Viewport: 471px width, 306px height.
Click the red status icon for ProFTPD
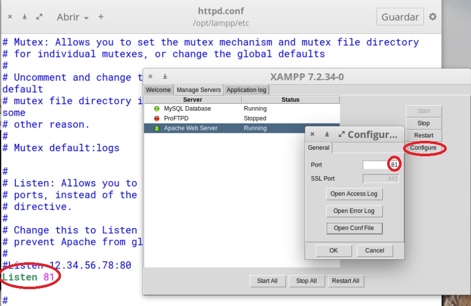click(157, 119)
